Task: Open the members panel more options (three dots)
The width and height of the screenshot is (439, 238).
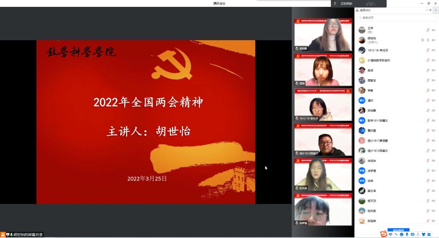Action: click(427, 10)
